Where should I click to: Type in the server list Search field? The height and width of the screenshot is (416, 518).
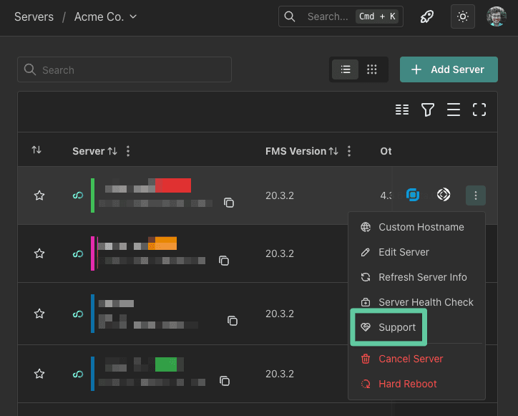coord(124,69)
